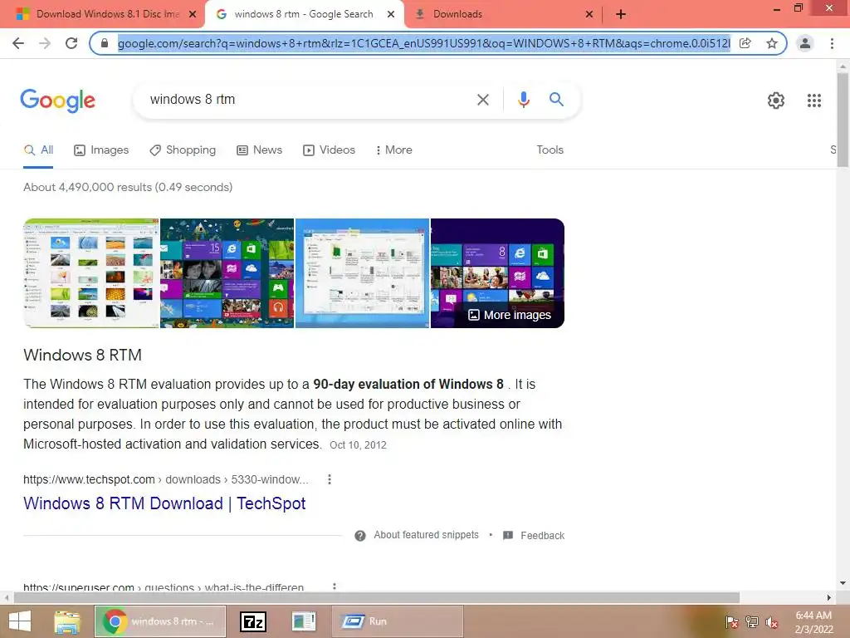
Task: Click scroll down arrow of vertical scrollbar
Action: pyautogui.click(x=843, y=583)
